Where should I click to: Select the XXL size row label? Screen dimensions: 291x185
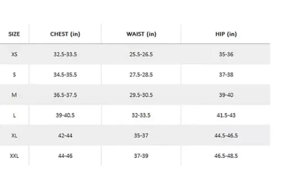click(14, 156)
